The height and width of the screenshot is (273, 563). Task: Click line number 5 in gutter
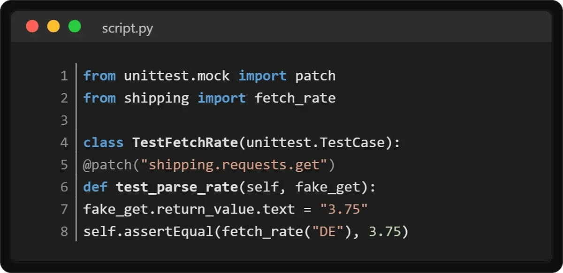pyautogui.click(x=64, y=165)
